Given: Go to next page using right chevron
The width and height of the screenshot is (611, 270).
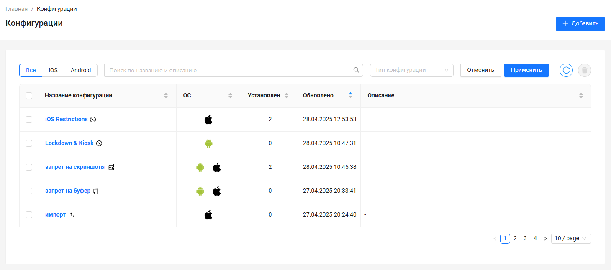Looking at the screenshot, I should [545, 239].
